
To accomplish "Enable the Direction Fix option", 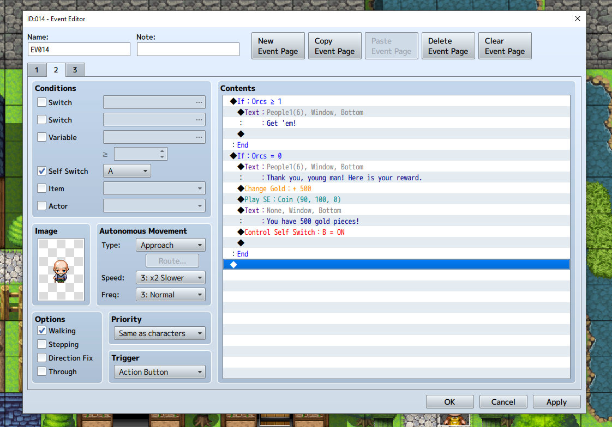I will tap(42, 358).
